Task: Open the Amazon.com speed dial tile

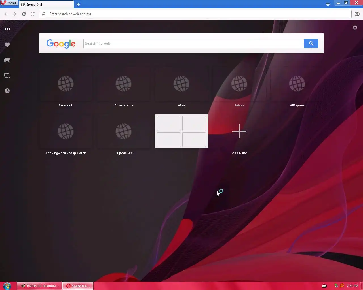Action: (x=124, y=84)
